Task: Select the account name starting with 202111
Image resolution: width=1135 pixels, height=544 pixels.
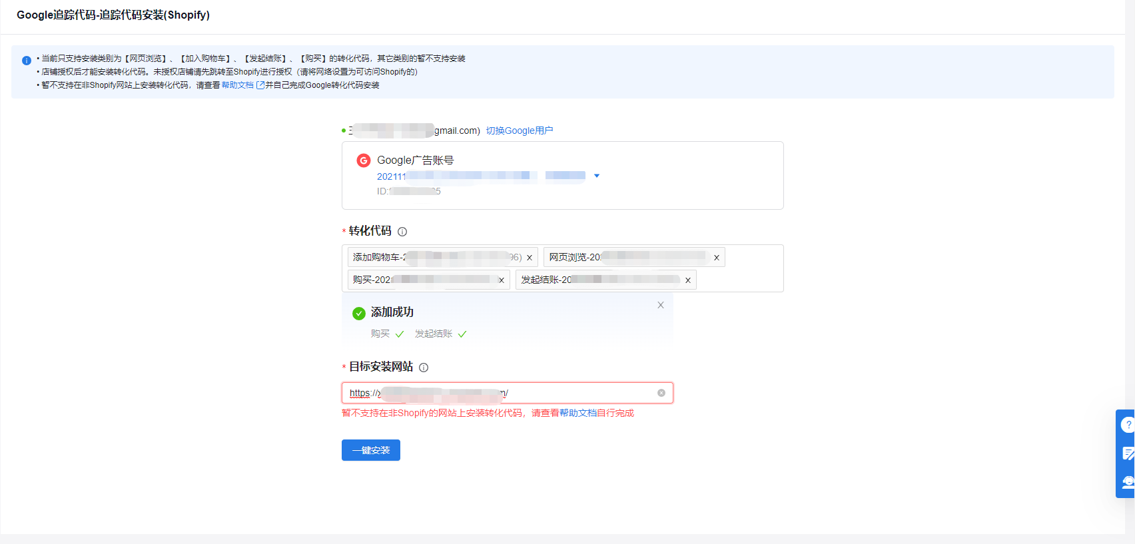Action: click(481, 176)
